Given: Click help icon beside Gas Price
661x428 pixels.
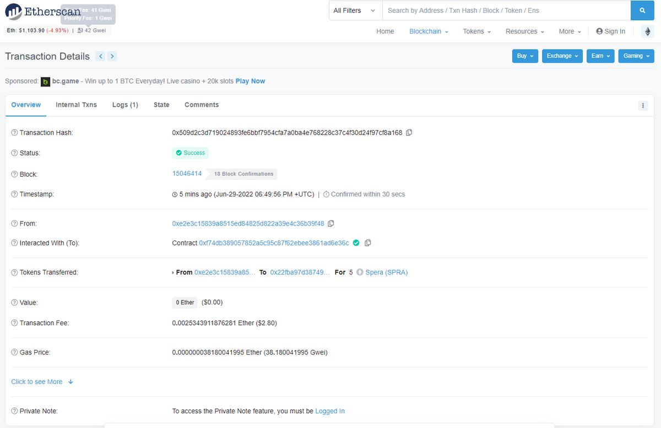Looking at the screenshot, I should [14, 352].
